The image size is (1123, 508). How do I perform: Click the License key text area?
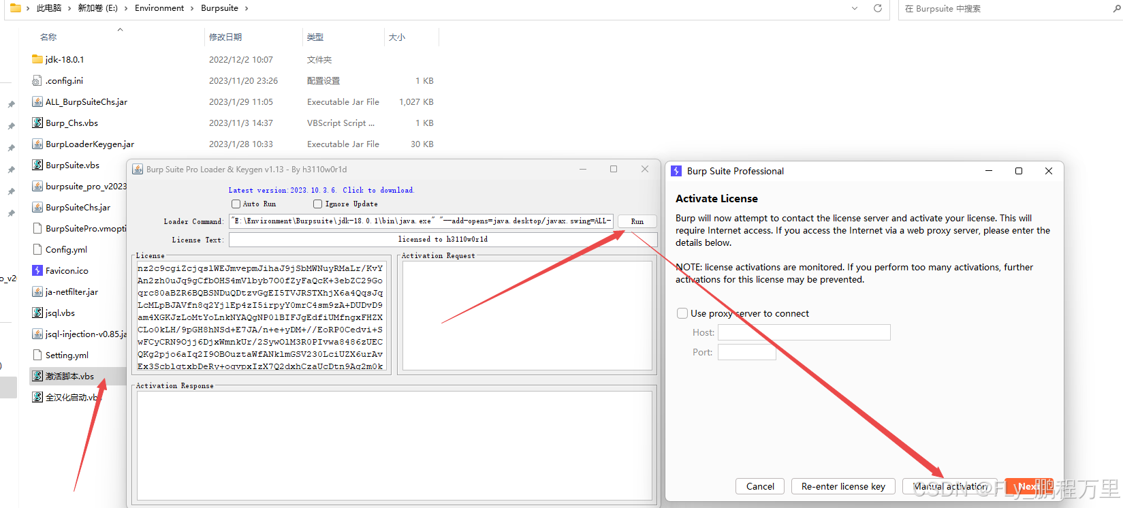[x=262, y=316]
